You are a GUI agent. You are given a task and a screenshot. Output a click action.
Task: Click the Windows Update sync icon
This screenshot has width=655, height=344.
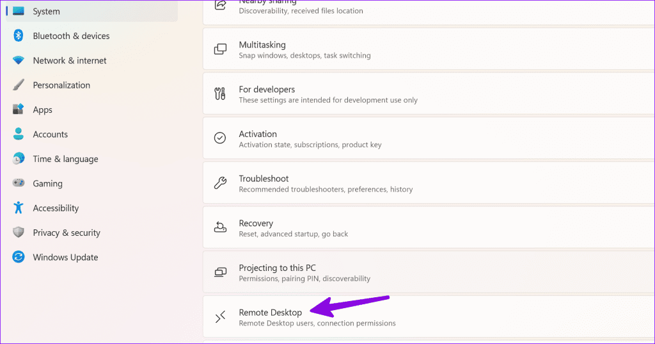(19, 258)
